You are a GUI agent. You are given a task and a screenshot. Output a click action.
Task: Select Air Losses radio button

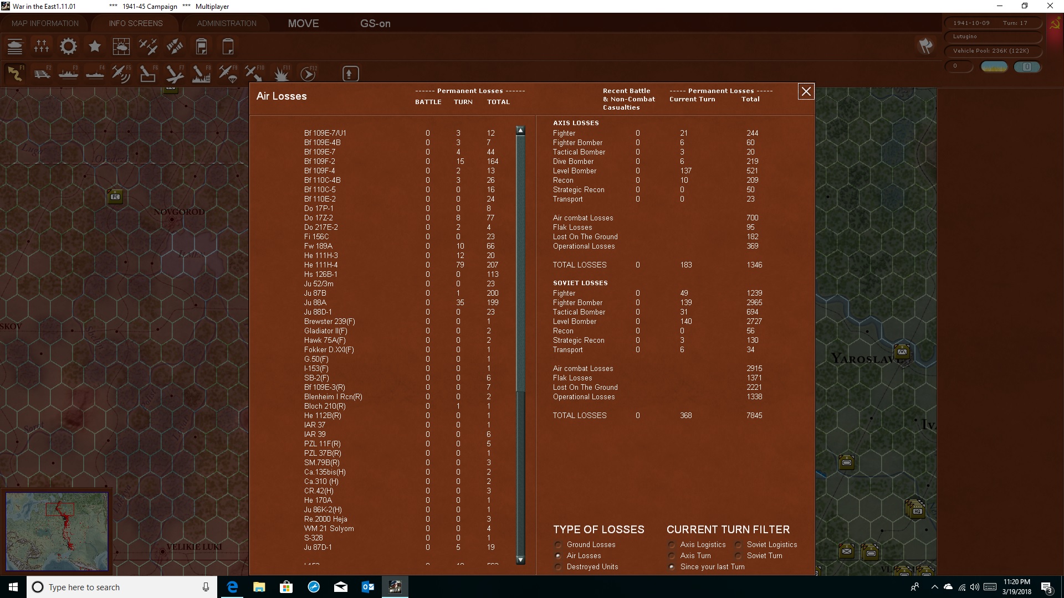(x=558, y=556)
